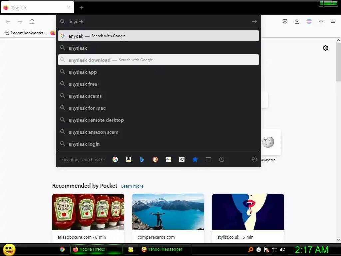Click the page scrollbar up arrow

pyautogui.click(x=338, y=40)
